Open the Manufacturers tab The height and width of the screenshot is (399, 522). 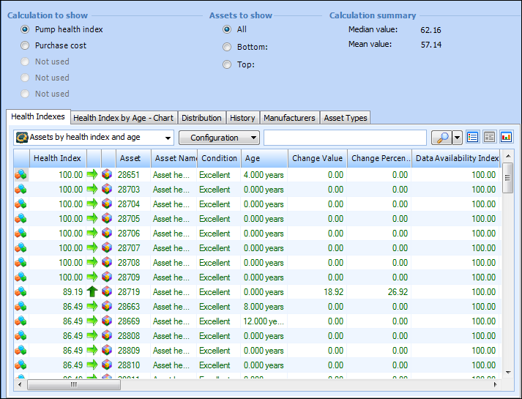coord(289,118)
